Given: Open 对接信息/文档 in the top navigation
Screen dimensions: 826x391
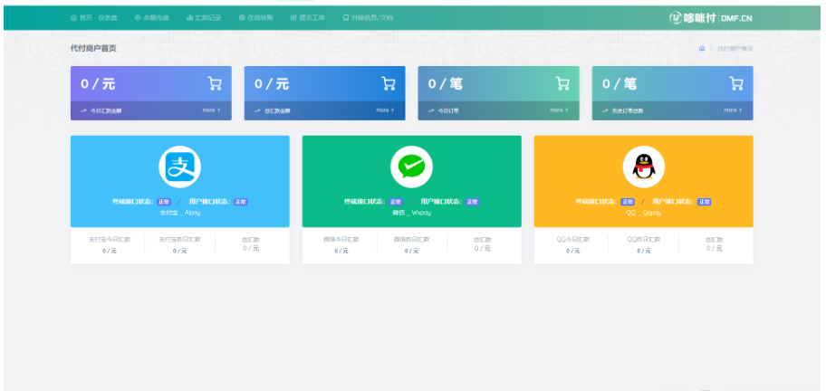Looking at the screenshot, I should point(368,18).
